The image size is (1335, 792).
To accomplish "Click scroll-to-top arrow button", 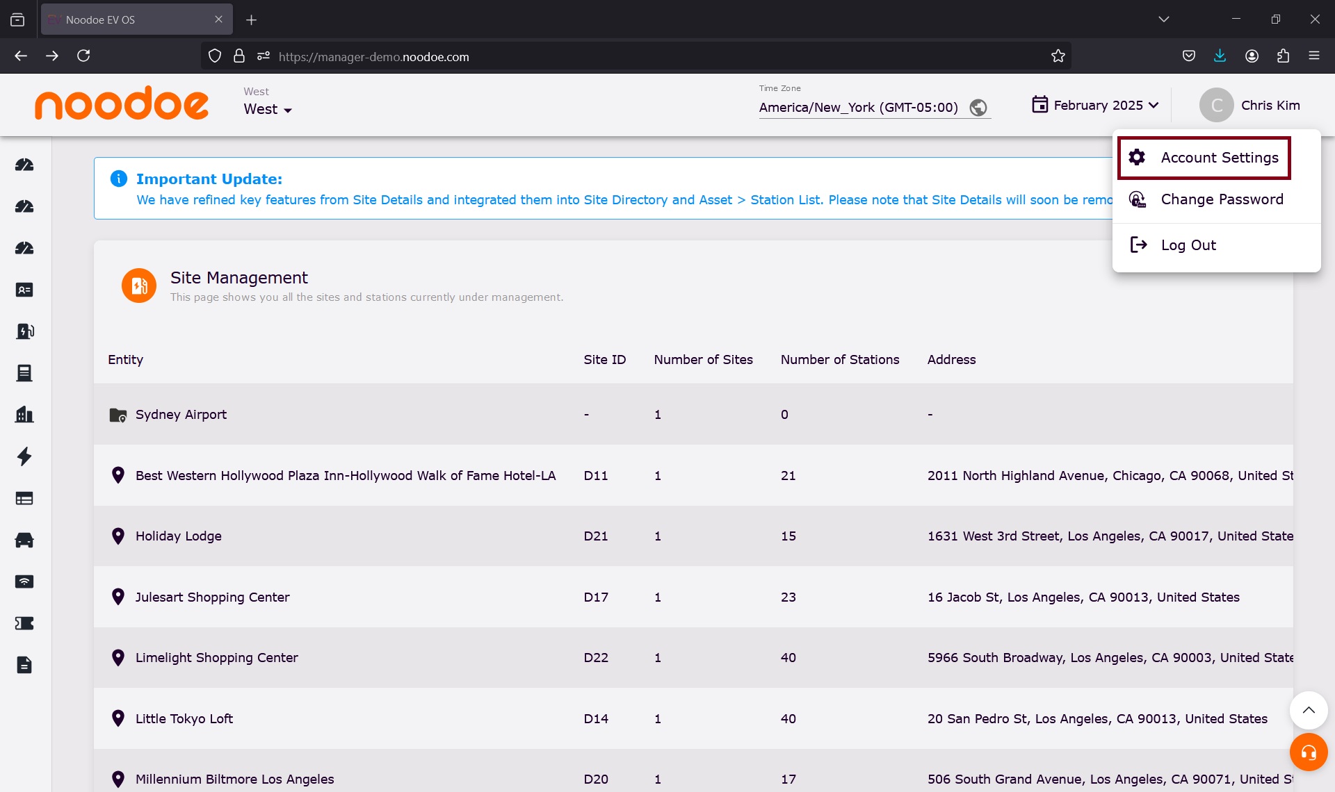I will coord(1308,710).
